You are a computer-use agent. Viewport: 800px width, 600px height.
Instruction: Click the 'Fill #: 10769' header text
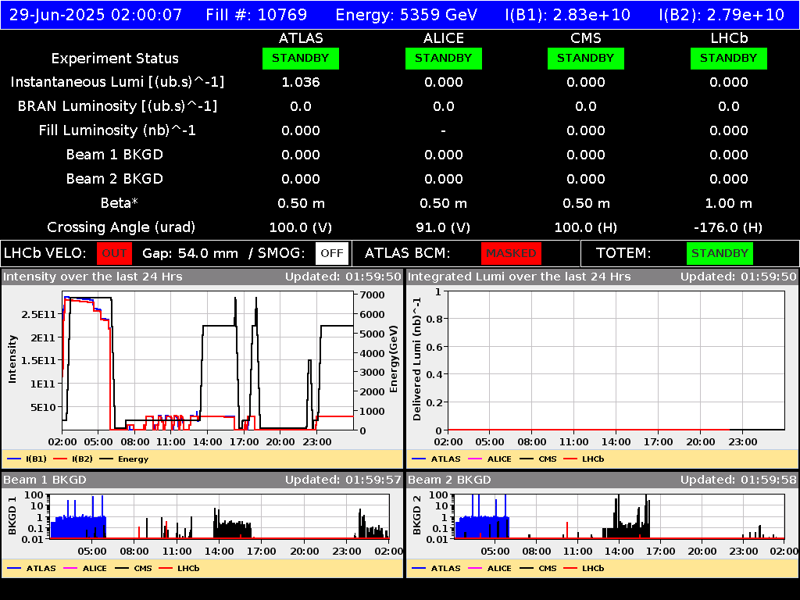[x=256, y=14]
